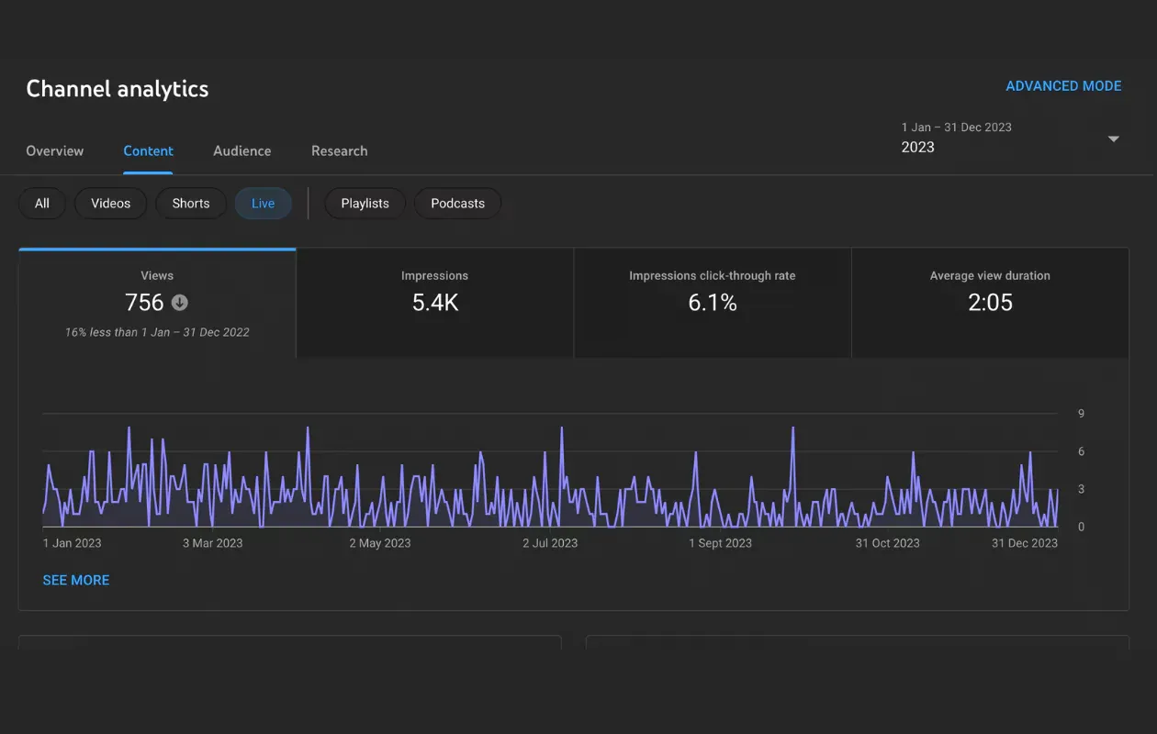Image resolution: width=1157 pixels, height=734 pixels.
Task: Click the '3 Mar 2023' axis label
Action: point(213,543)
